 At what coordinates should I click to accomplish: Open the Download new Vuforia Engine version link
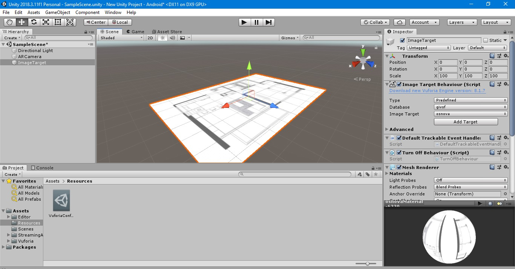(437, 91)
